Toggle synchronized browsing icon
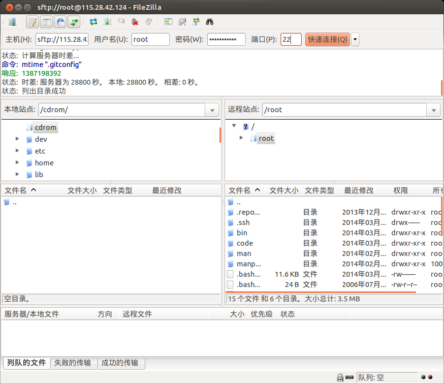 196,22
